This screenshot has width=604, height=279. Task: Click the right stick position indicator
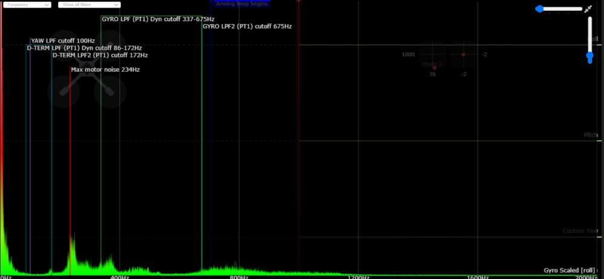[463, 55]
